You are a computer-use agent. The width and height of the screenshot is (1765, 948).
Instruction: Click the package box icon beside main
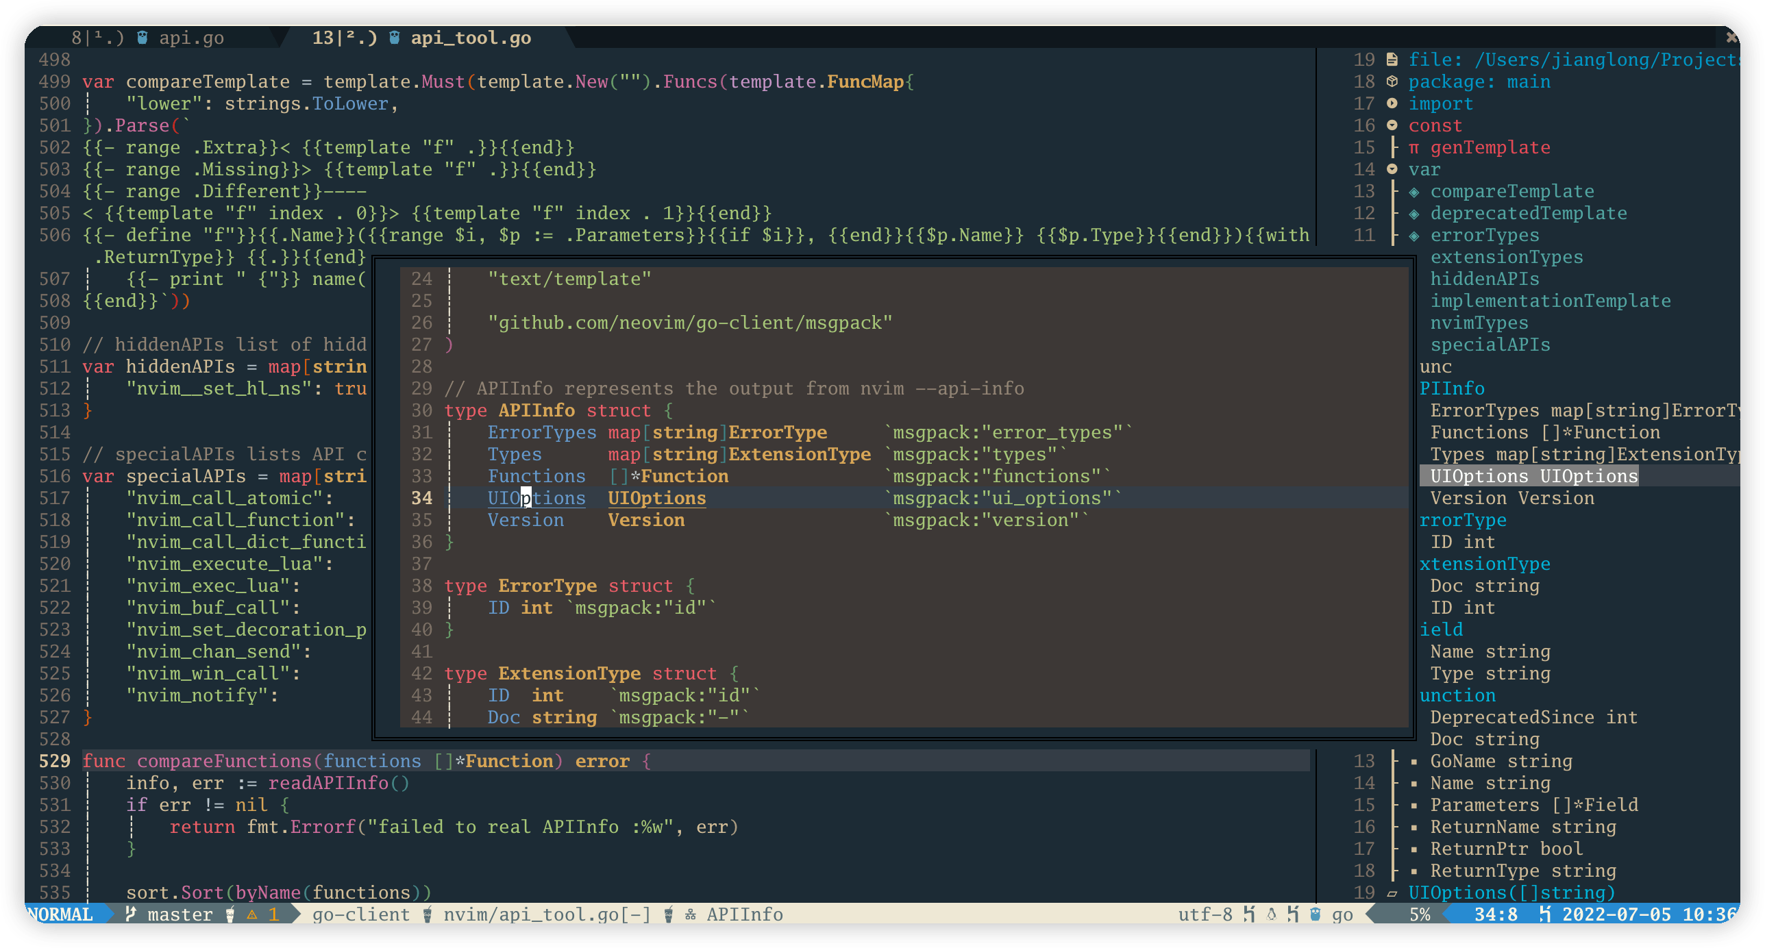point(1392,82)
